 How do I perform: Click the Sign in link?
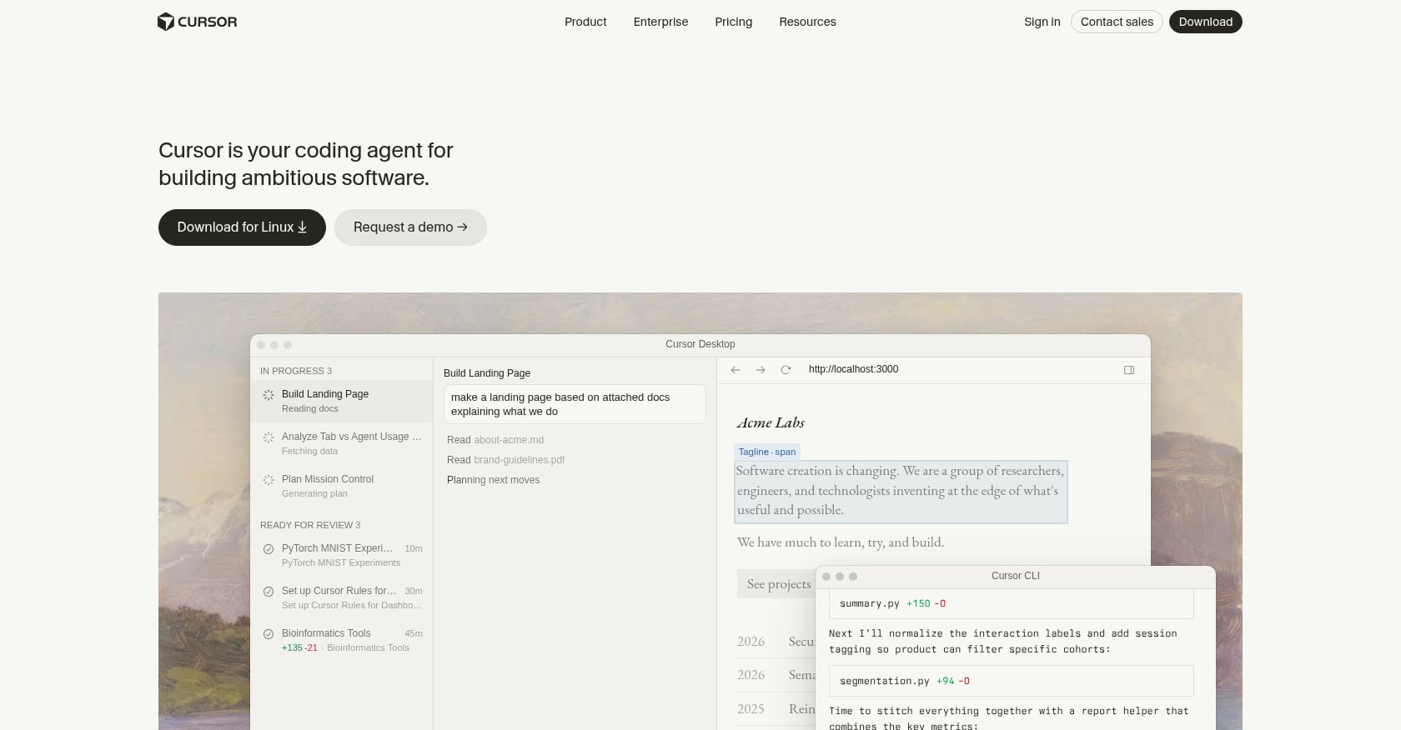tap(1042, 22)
